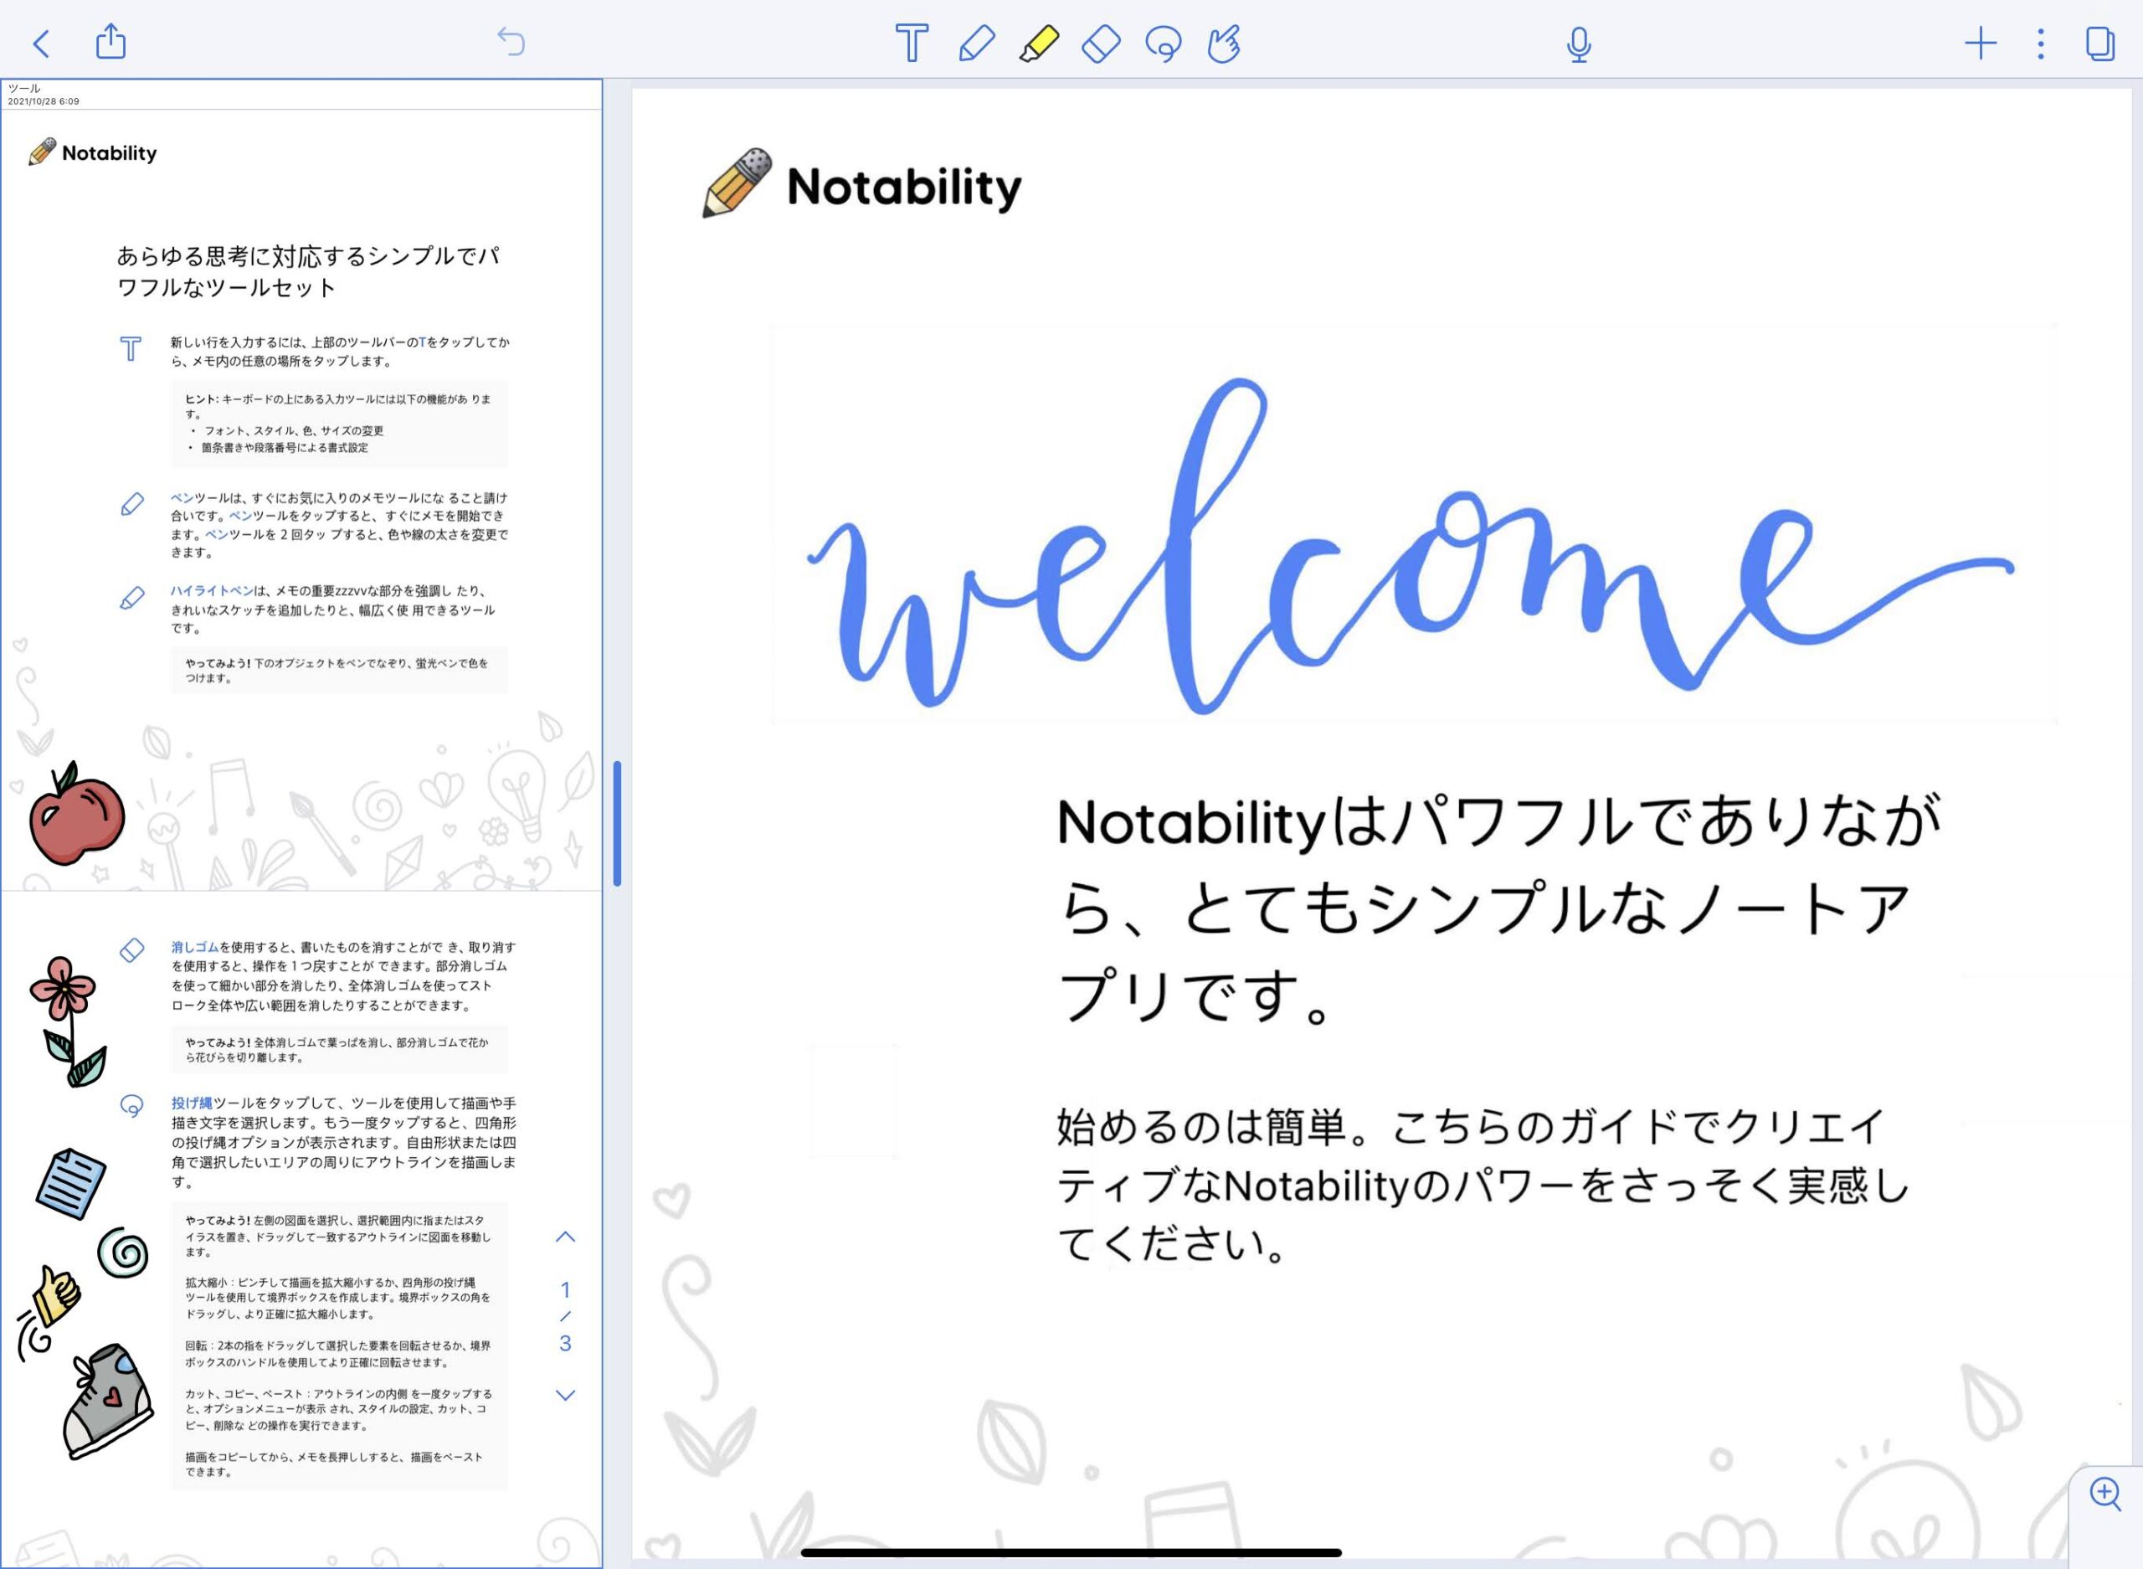This screenshot has height=1569, width=2143.
Task: Tap the zoom magnifier button
Action: 2105,1493
